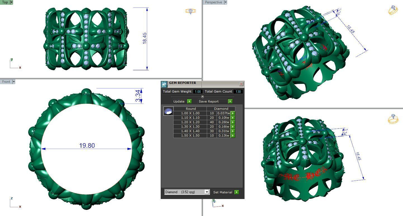Click the 3.34 dimension in Front view
The image size is (403, 216).
138,96
